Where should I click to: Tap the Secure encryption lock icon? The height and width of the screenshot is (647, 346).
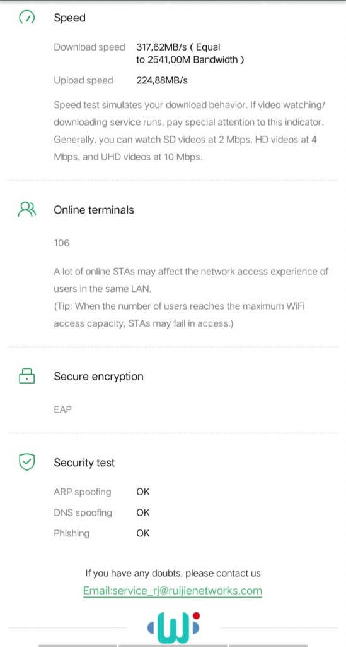[x=27, y=377]
